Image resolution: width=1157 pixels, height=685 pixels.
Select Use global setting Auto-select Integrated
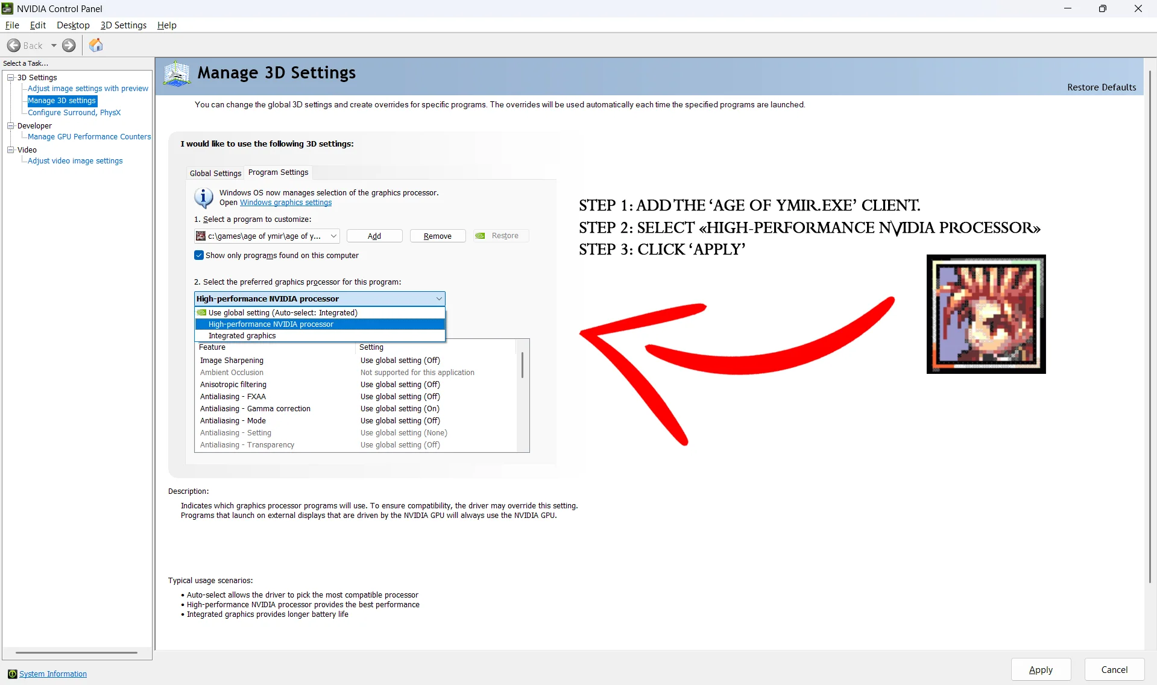click(282, 312)
